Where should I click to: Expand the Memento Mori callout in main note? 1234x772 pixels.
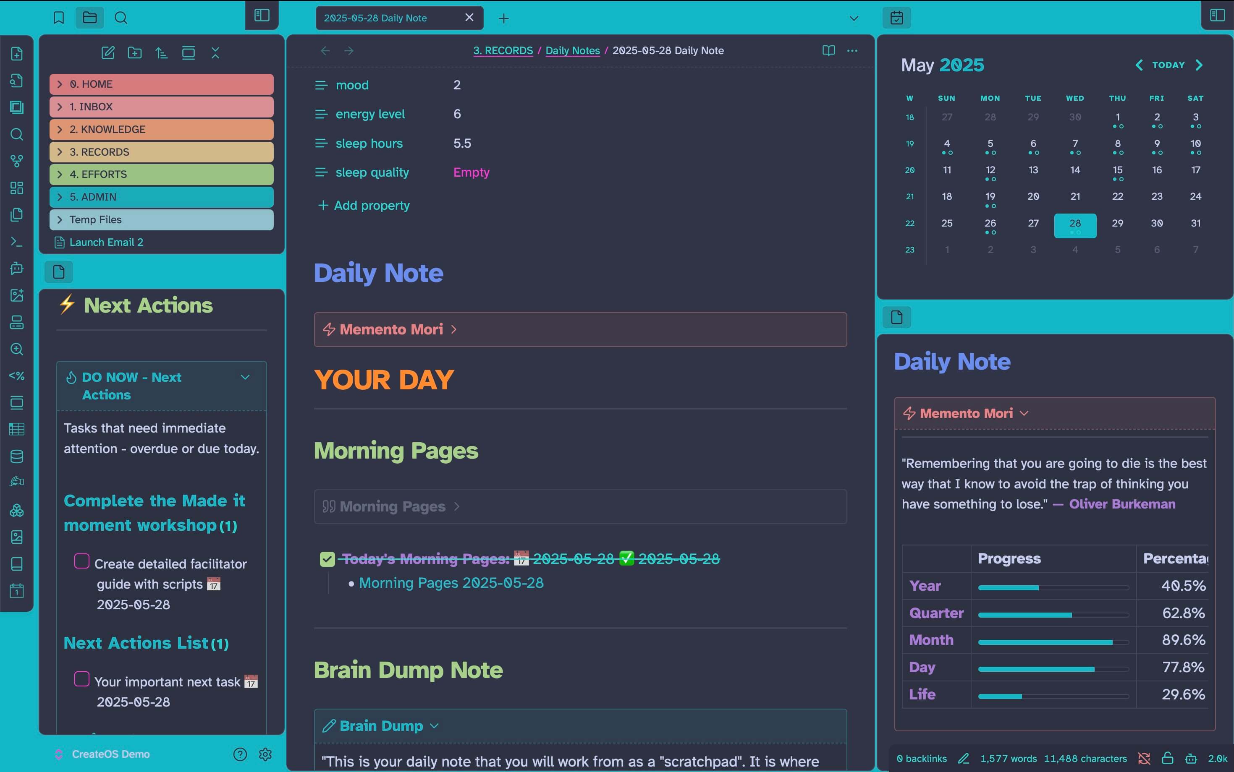(454, 330)
